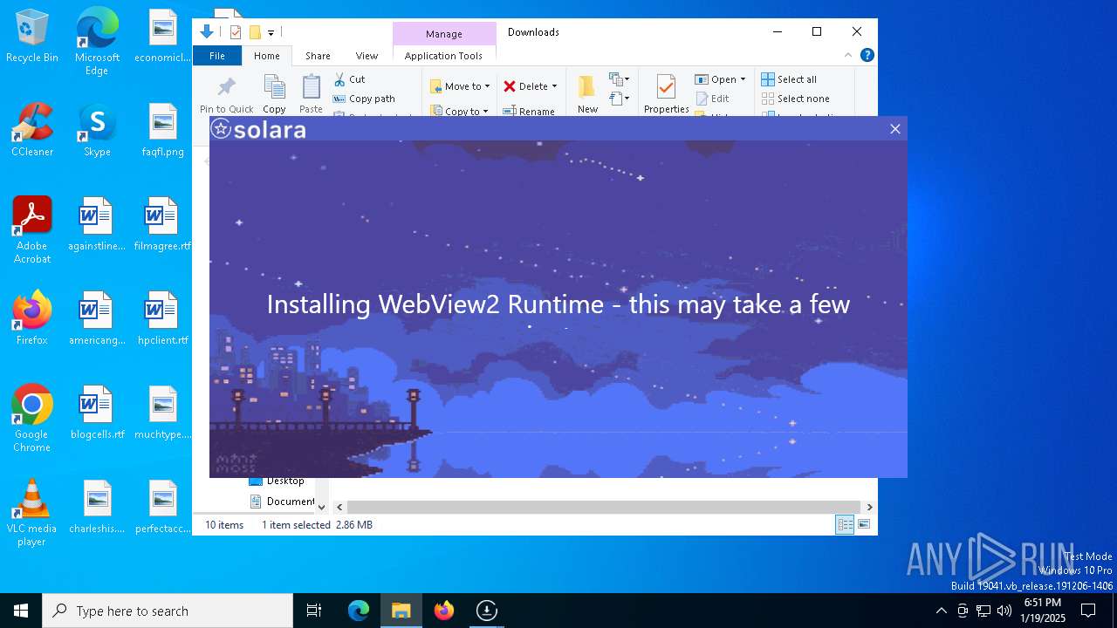Open Skype desktop shortcut
This screenshot has width=1117, height=628.
point(97,130)
